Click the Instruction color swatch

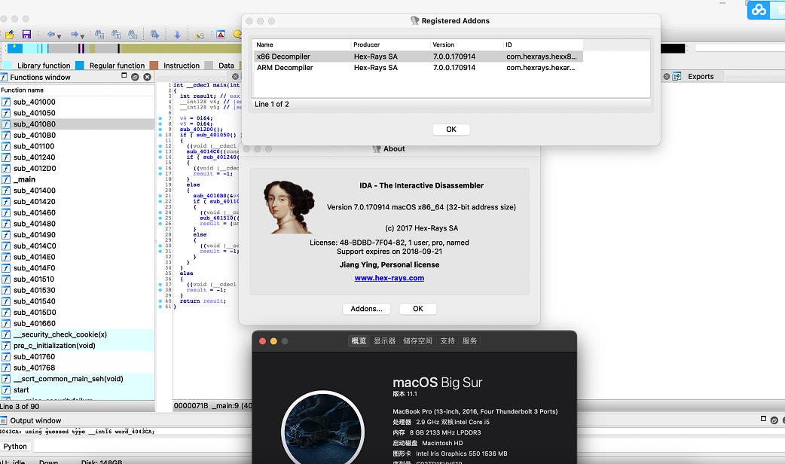click(x=154, y=66)
